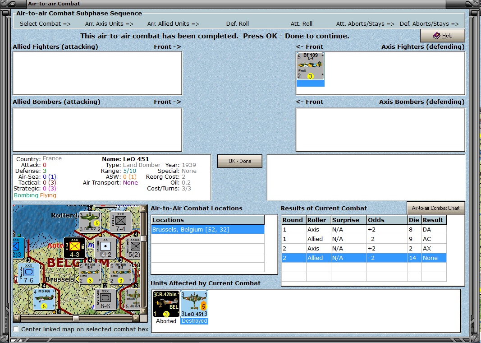Click the blue 7-6 armor corps counter

[28, 273]
